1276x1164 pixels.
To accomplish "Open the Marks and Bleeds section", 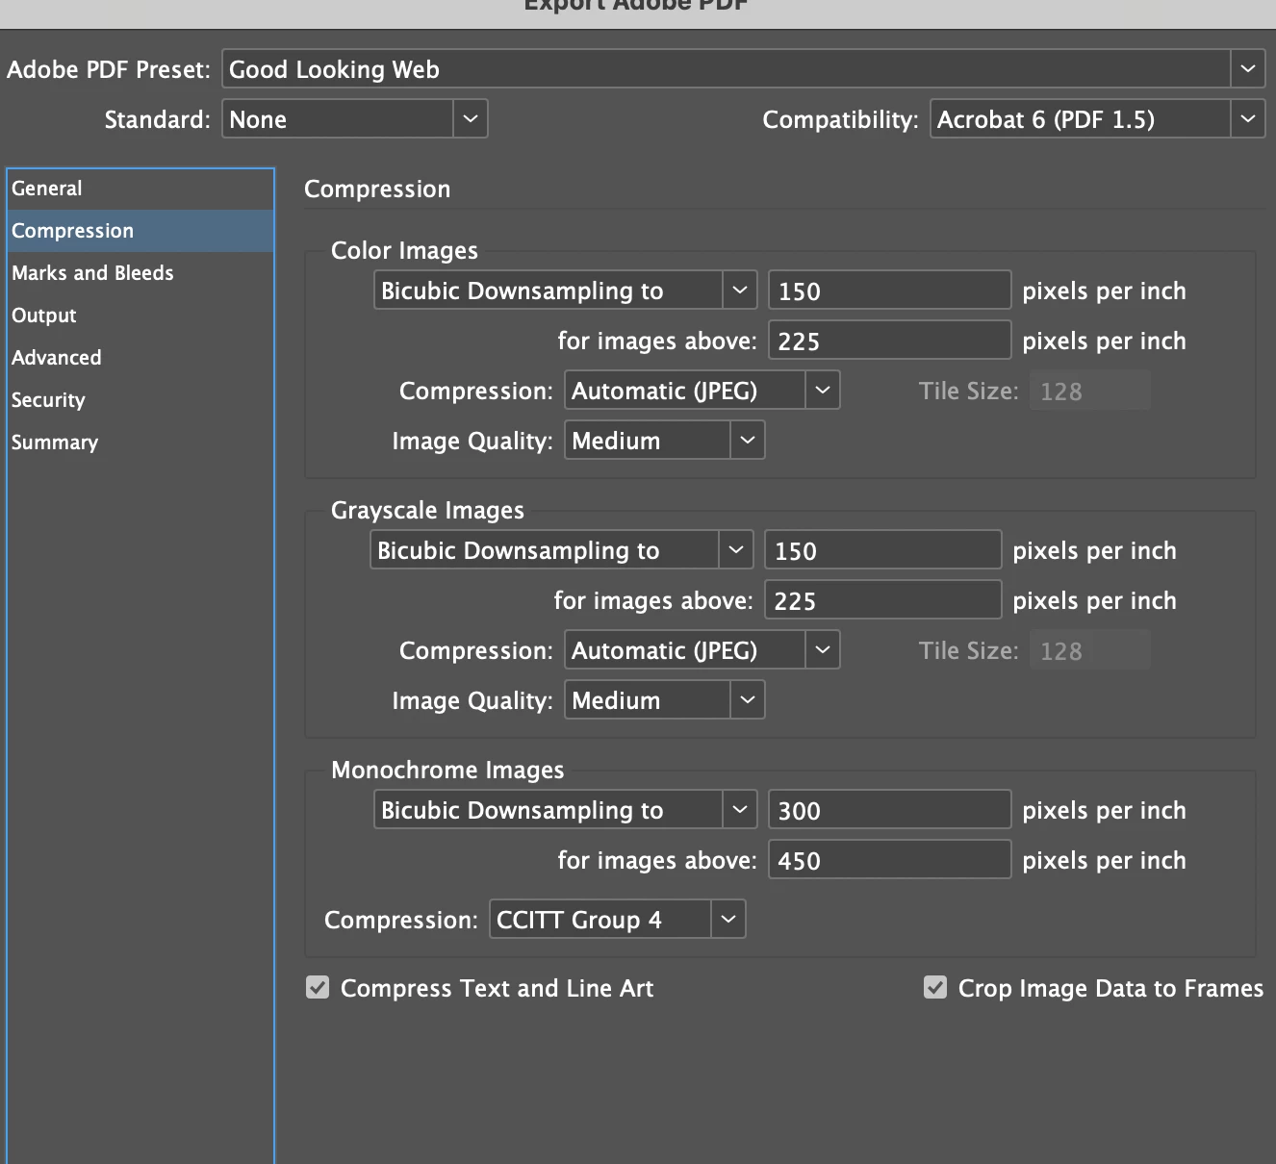I will click(x=140, y=273).
